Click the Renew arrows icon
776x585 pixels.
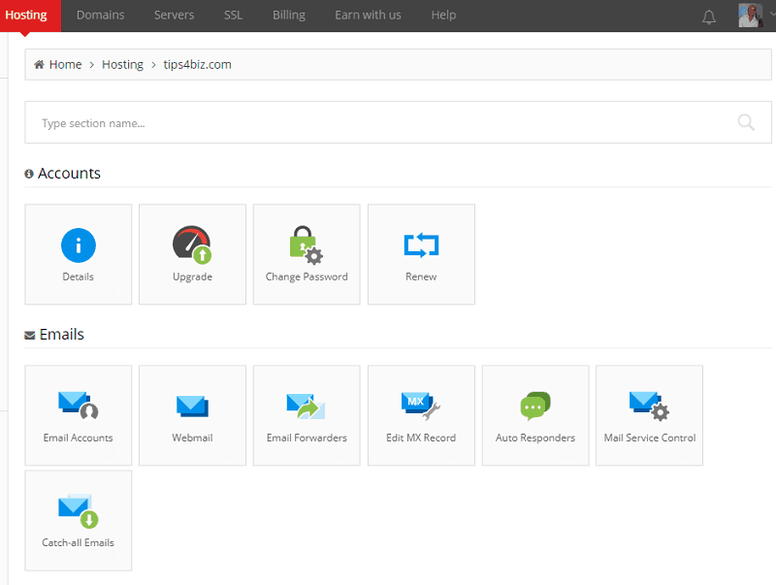click(421, 245)
